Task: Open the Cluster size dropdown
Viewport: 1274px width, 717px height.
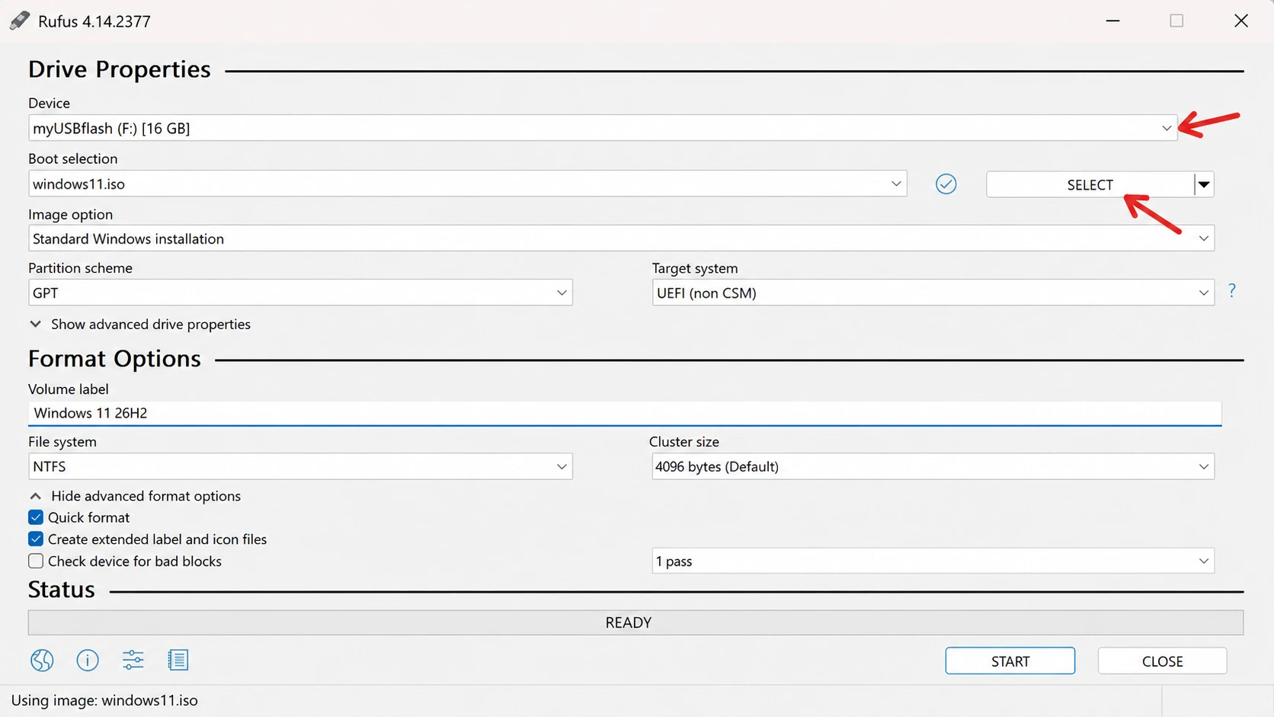Action: pyautogui.click(x=933, y=466)
